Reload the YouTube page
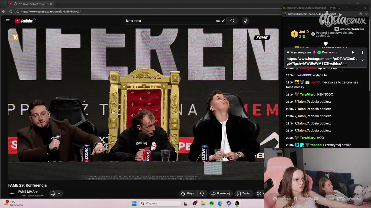The image size is (371, 208). click(x=11, y=12)
